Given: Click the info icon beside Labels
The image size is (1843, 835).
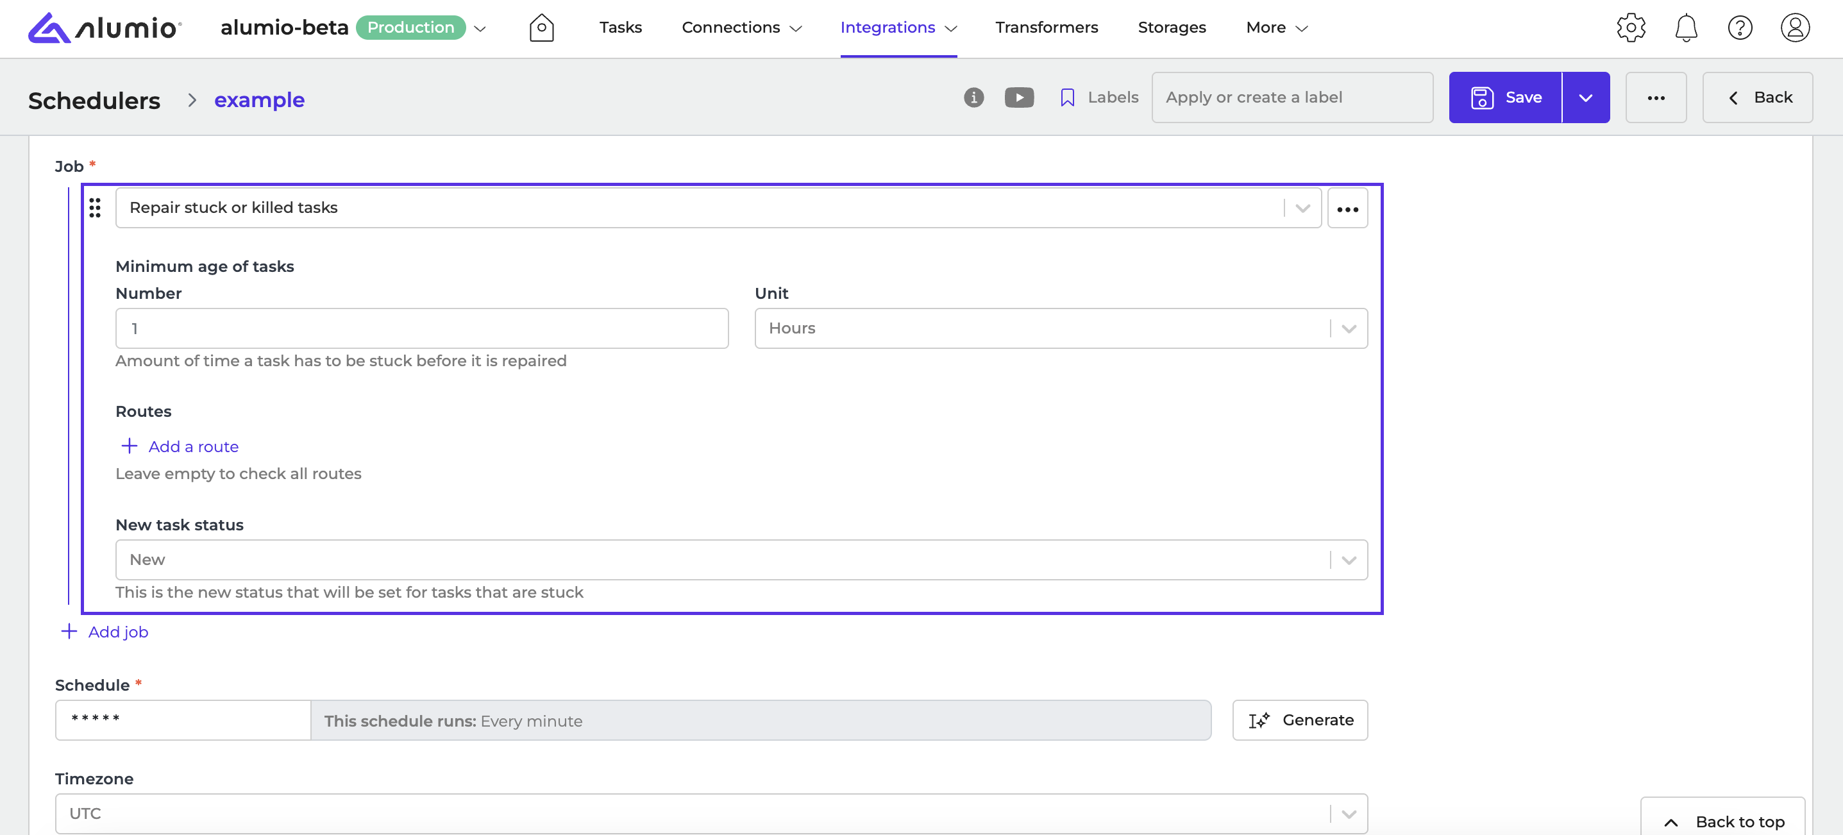Looking at the screenshot, I should pos(973,97).
